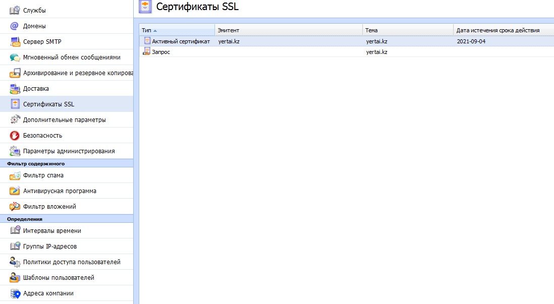Go to Параметры администрирования

pyautogui.click(x=69, y=151)
